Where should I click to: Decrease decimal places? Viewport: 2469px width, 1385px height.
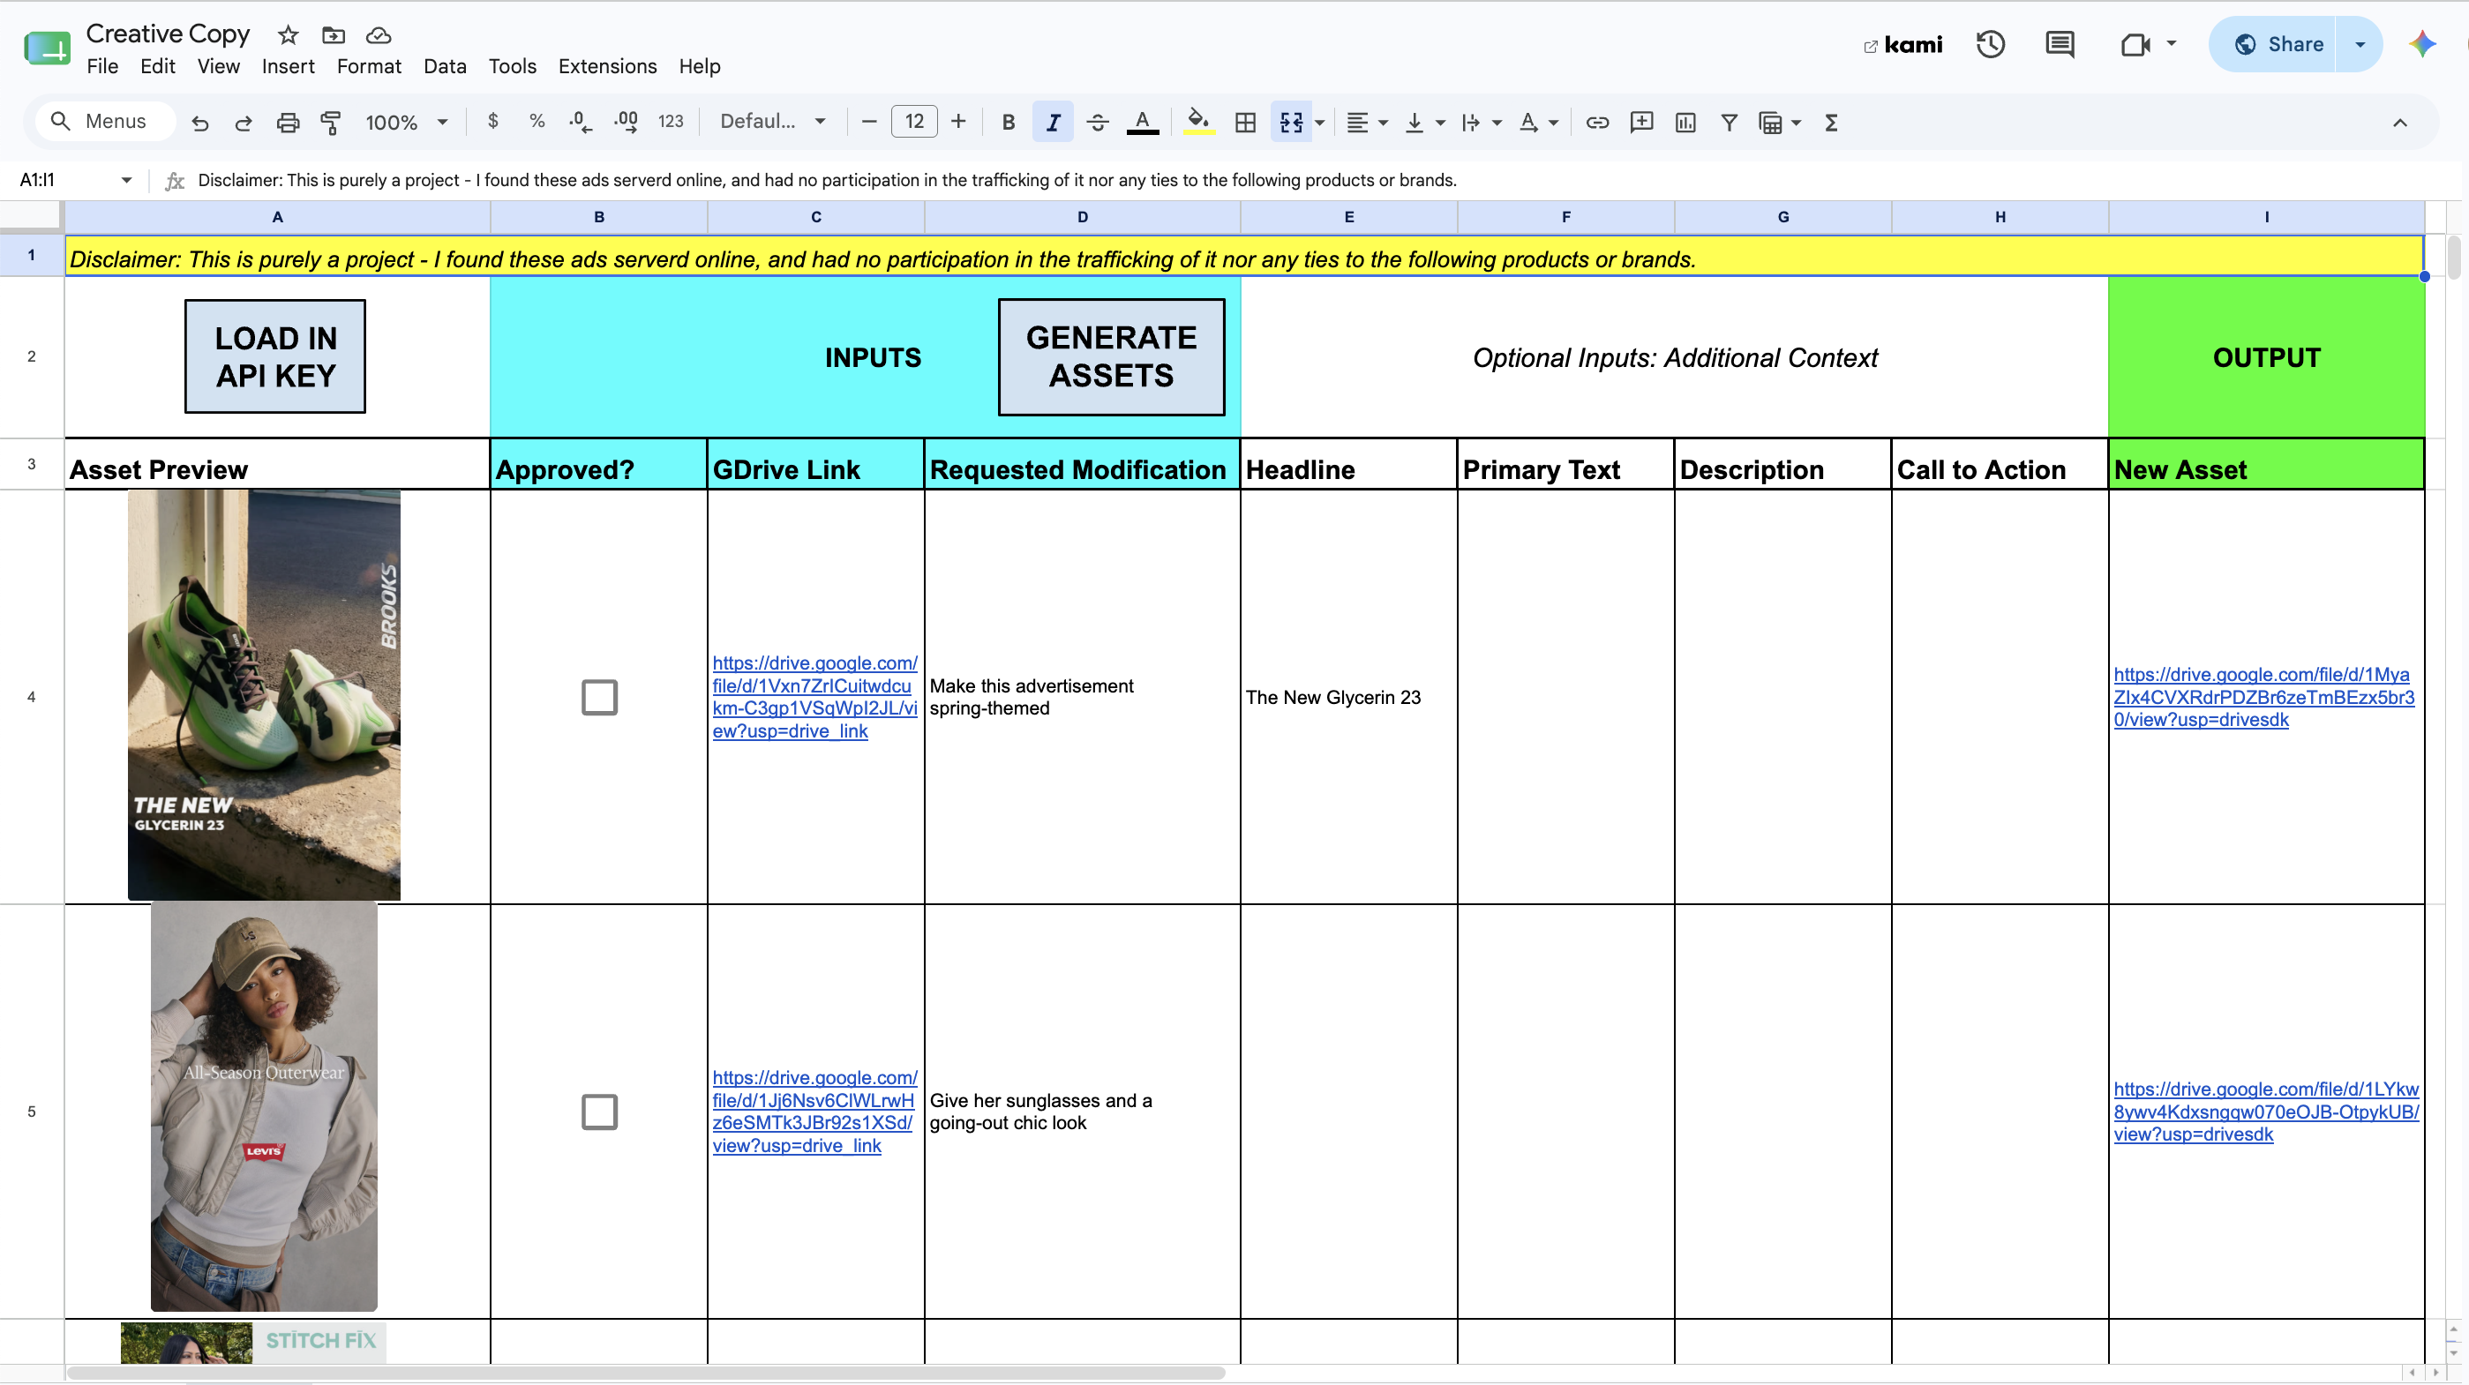click(x=580, y=122)
